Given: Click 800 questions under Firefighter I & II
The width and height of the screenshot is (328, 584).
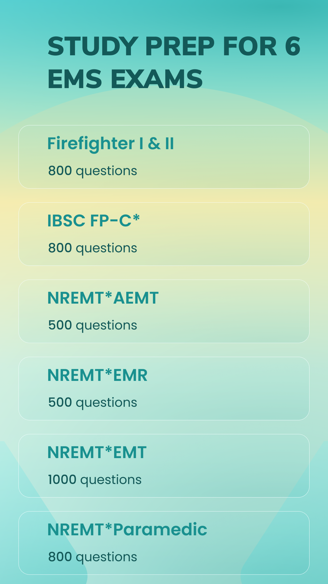Looking at the screenshot, I should (x=92, y=171).
